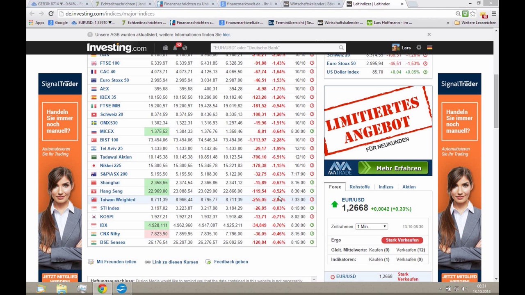Click the red clock icon beside EUR/USD summary row
The width and height of the screenshot is (525, 295).
(333, 277)
